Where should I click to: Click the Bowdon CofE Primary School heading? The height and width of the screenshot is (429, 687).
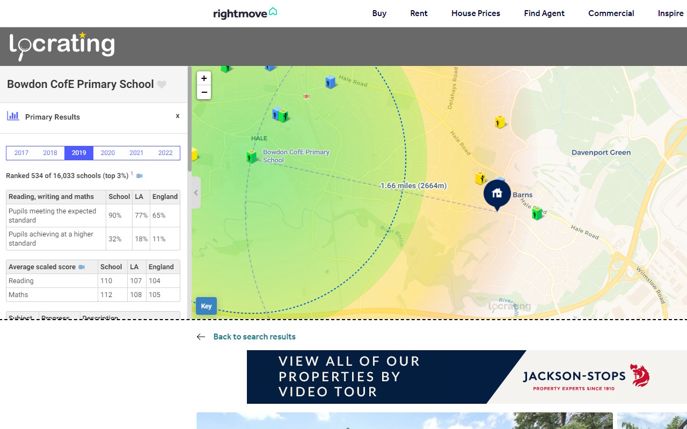(x=81, y=84)
